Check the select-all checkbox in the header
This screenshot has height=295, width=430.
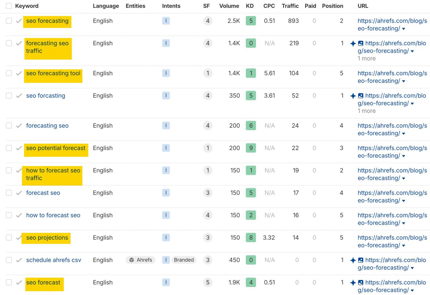[9, 6]
